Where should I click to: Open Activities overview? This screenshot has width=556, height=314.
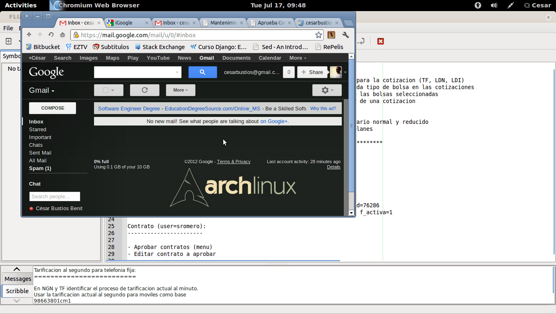(20, 5)
